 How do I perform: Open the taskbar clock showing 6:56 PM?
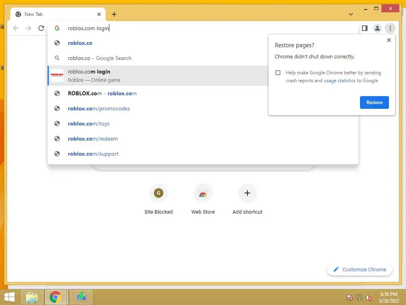click(x=389, y=297)
